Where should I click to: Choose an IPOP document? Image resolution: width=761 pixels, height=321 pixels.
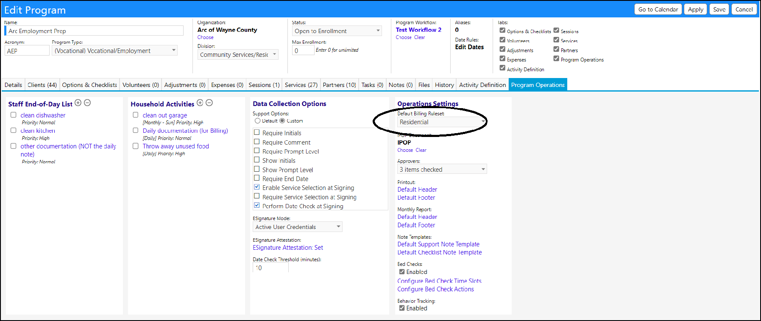coord(405,150)
